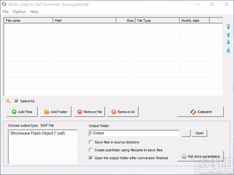The width and height of the screenshot is (234, 175).
Task: Open the output folder with the Open button
Action: coord(200,133)
